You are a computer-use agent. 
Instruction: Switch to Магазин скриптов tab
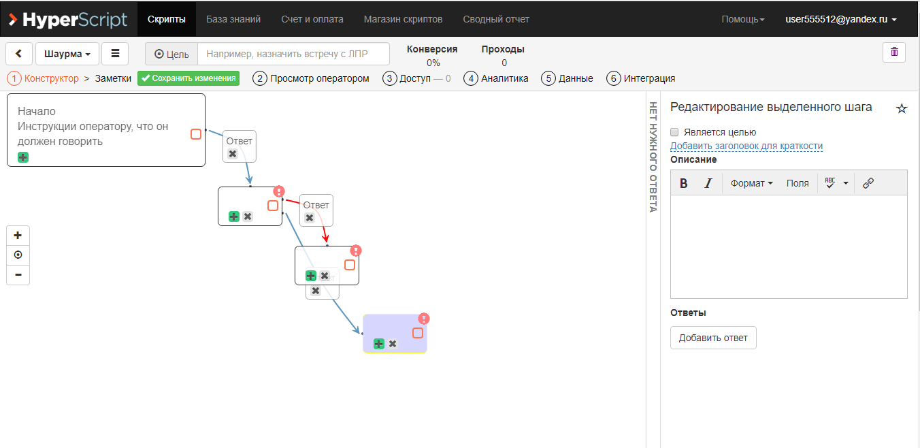(403, 19)
